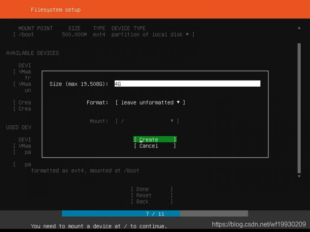Click the Create button in the dialog
The image size is (310, 232).
point(155,139)
